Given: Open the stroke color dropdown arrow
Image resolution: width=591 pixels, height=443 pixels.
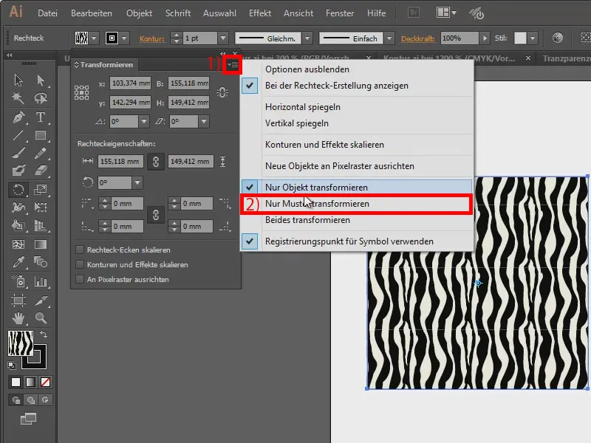Looking at the screenshot, I should 124,38.
